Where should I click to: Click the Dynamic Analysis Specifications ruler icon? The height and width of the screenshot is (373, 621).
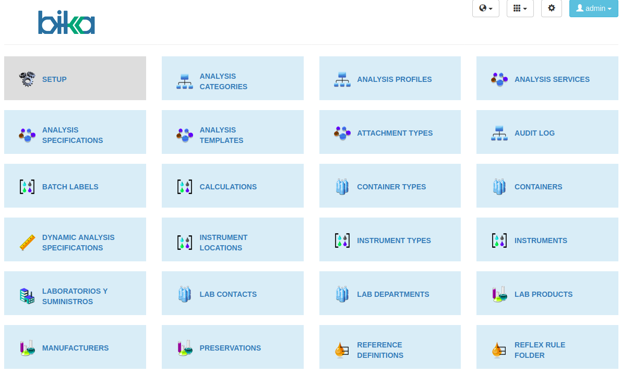click(x=27, y=243)
